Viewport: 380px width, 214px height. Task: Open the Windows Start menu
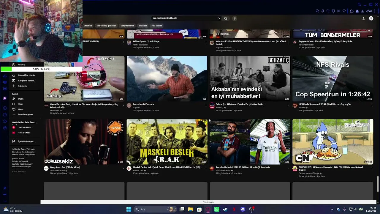tap(129, 209)
